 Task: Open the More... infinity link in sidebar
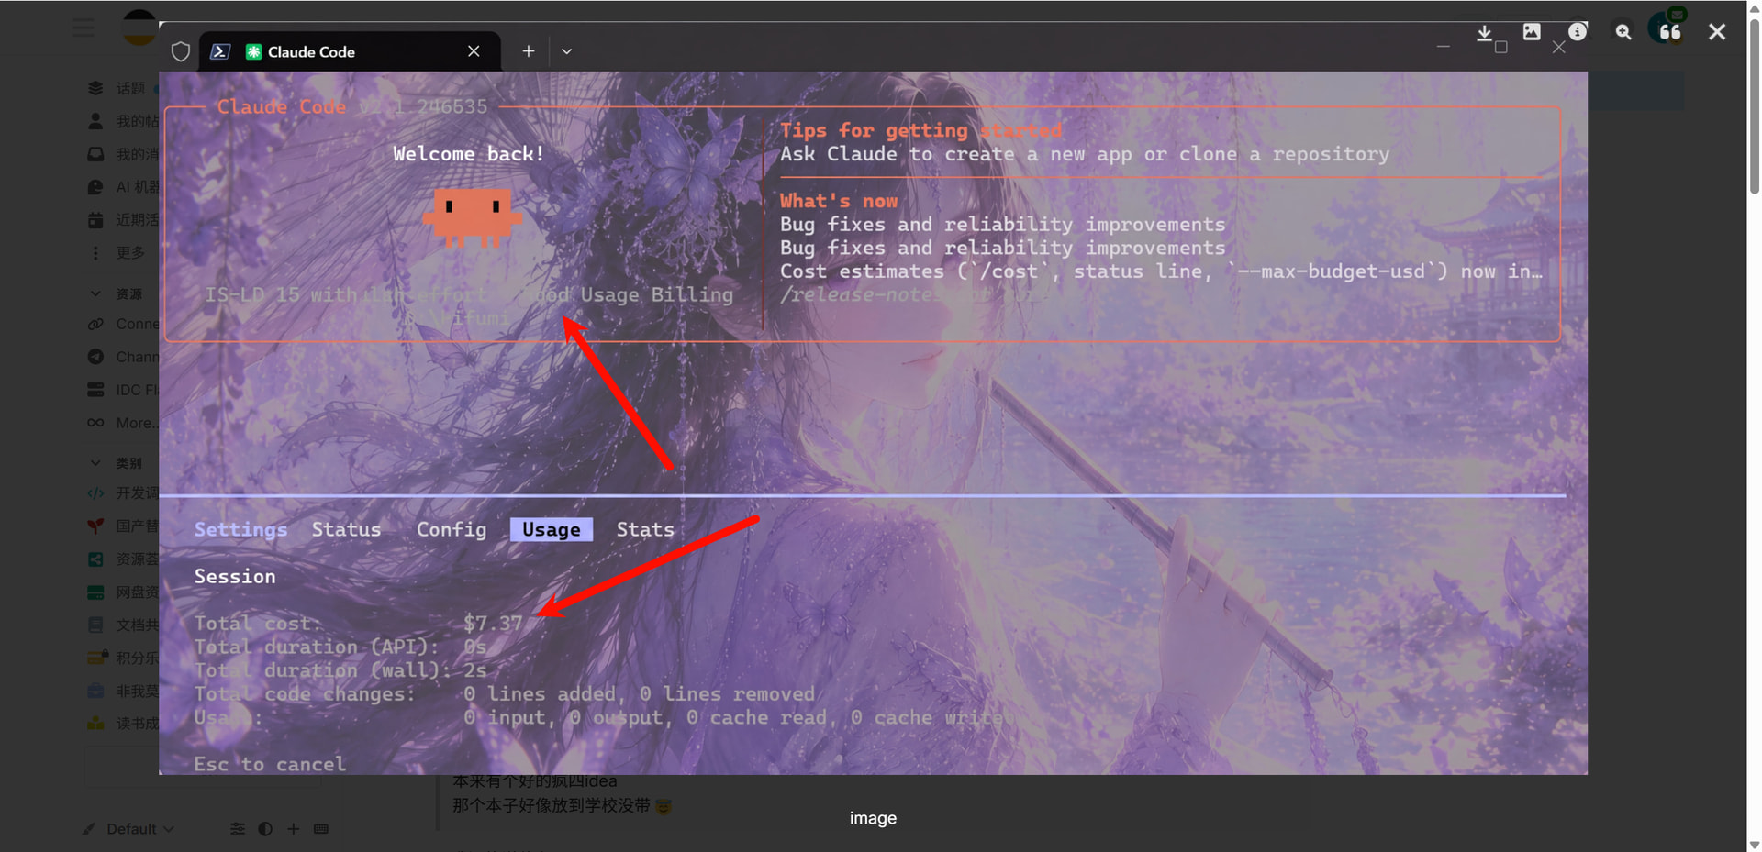[x=121, y=423]
